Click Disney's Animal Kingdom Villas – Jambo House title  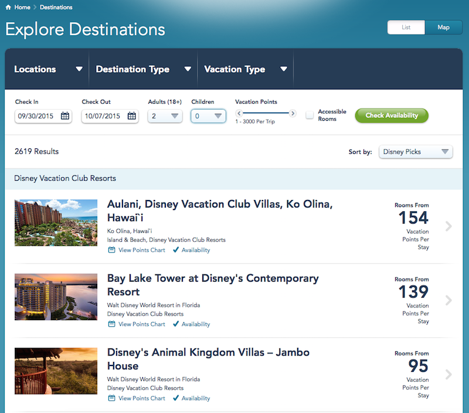[209, 359]
